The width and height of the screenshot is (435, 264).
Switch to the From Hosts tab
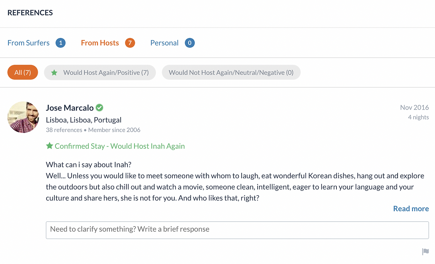click(x=100, y=43)
